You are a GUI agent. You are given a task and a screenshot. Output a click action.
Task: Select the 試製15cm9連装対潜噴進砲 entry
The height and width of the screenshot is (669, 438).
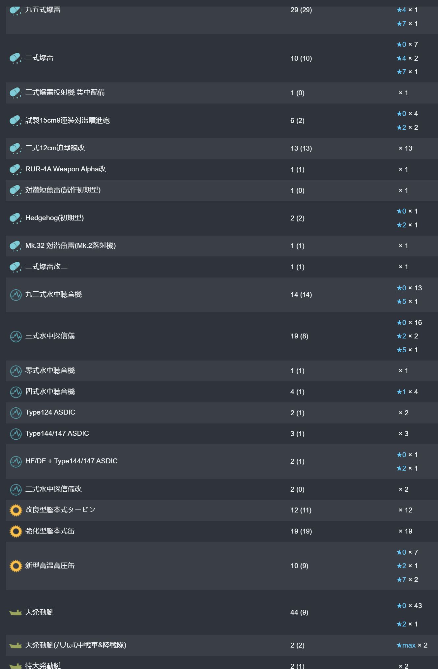67,121
